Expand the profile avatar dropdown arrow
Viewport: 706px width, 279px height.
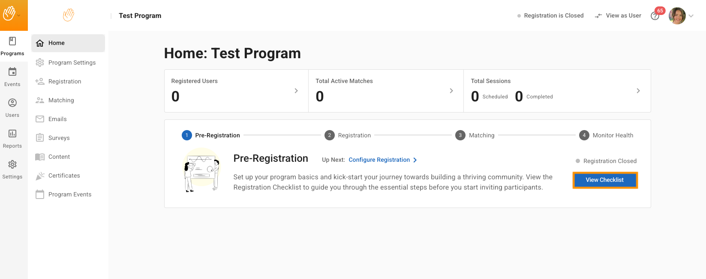point(691,16)
